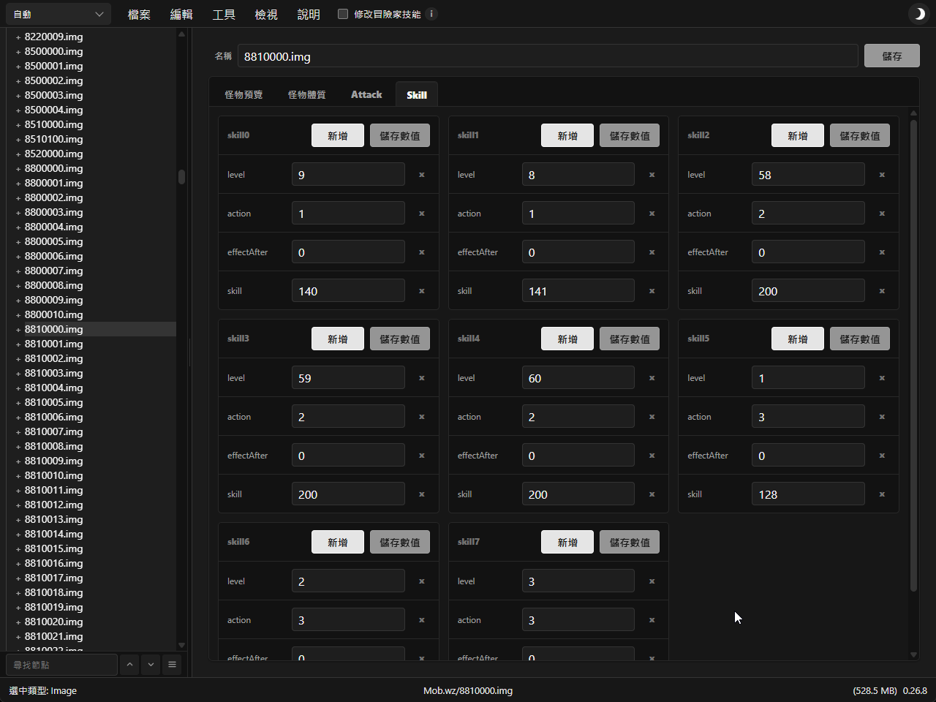
Task: Enable the 修改冒險家技能 checkbox
Action: [x=343, y=14]
